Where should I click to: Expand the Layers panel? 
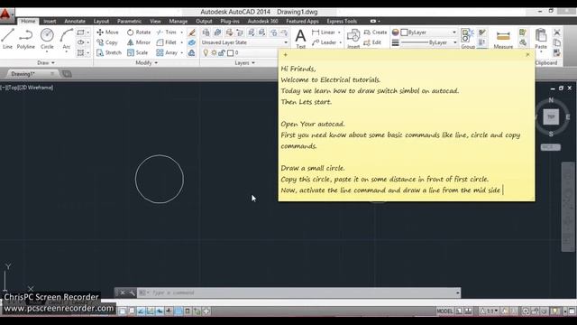(x=244, y=63)
